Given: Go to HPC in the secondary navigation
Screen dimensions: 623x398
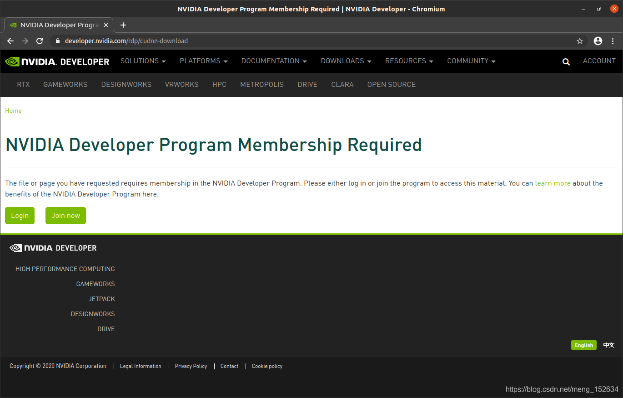Looking at the screenshot, I should (x=219, y=84).
